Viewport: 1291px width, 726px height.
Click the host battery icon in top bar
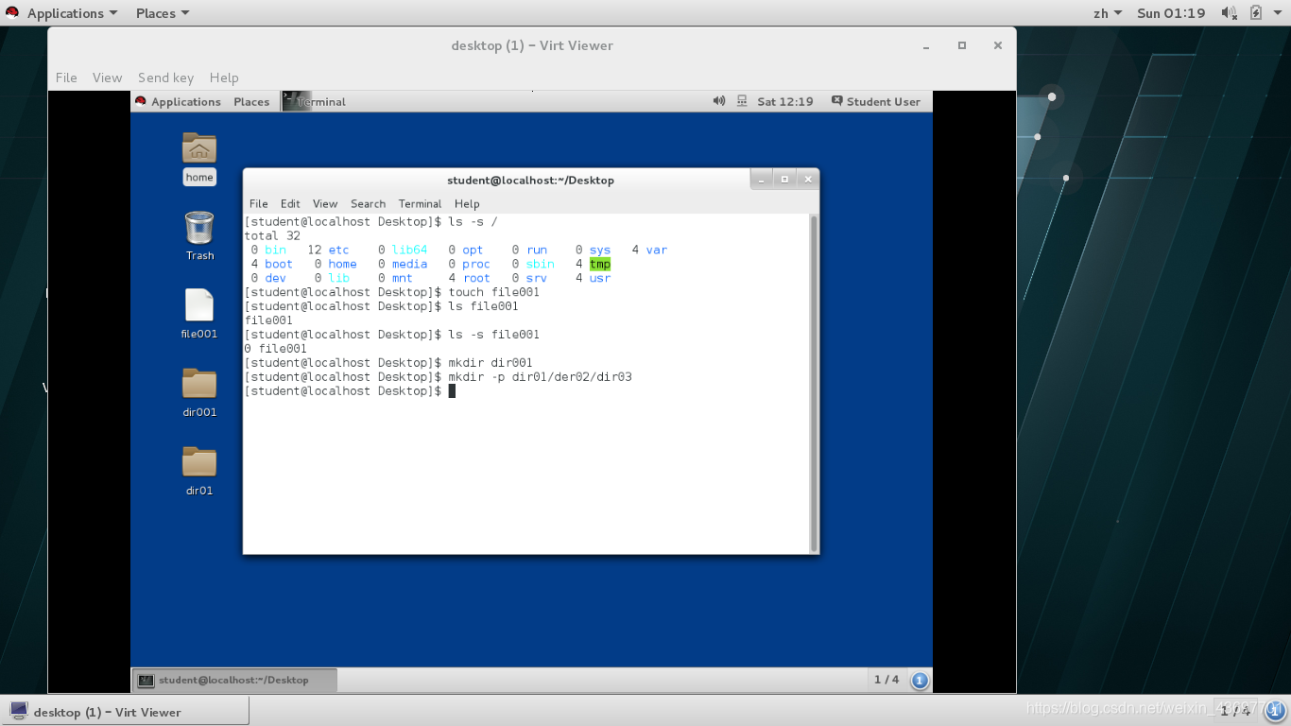click(1256, 13)
